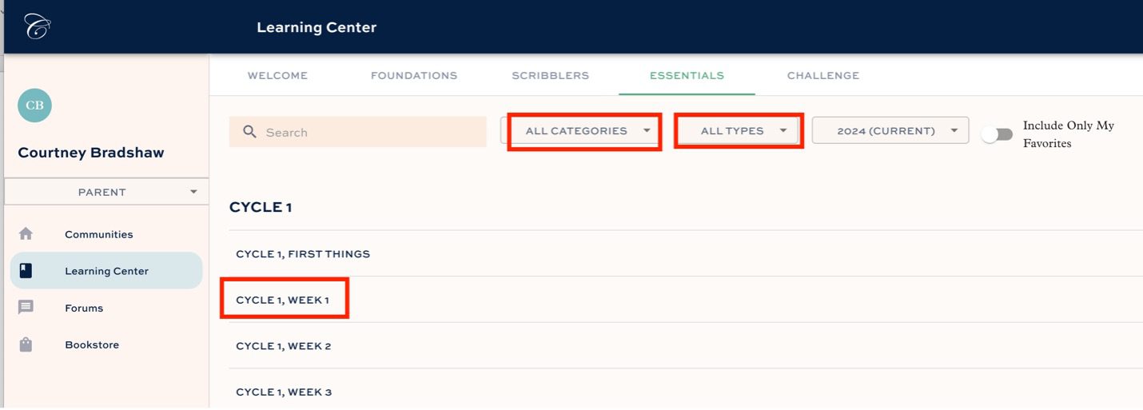Image resolution: width=1143 pixels, height=410 pixels.
Task: Click the search magnifying glass icon
Action: (x=249, y=132)
